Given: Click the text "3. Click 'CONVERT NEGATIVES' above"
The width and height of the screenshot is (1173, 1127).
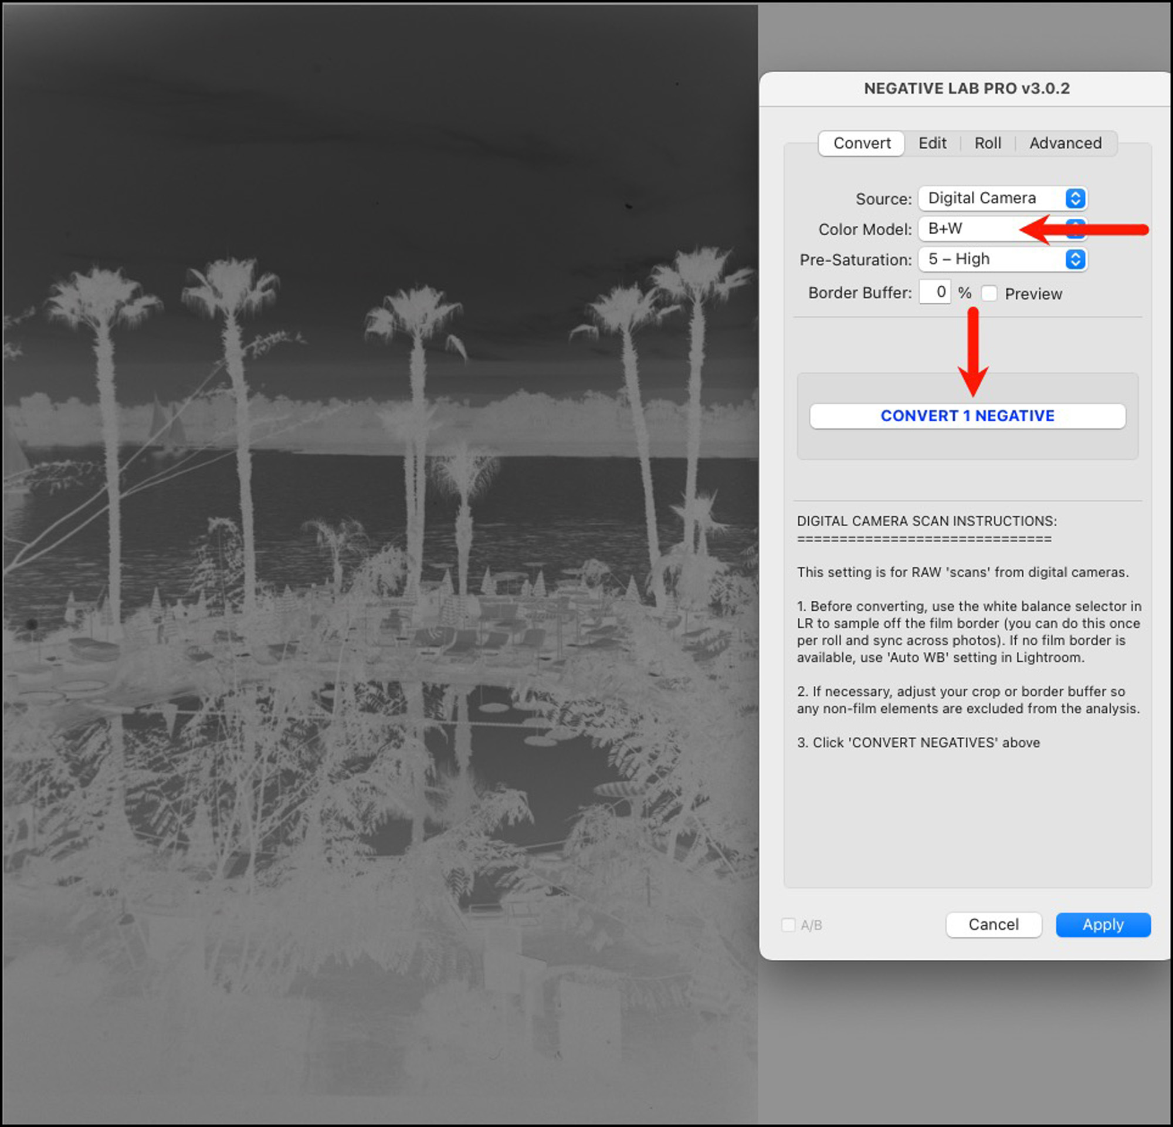Looking at the screenshot, I should tap(918, 743).
